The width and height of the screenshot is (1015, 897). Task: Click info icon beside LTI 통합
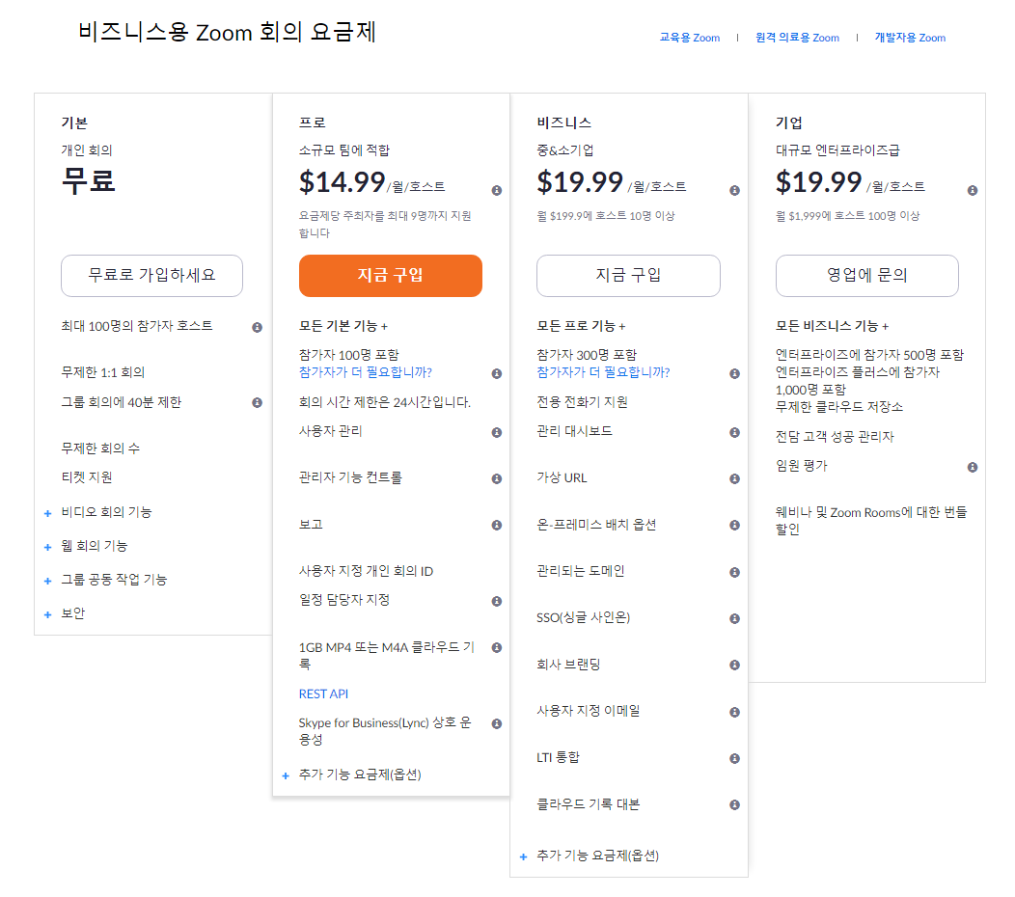(x=734, y=758)
